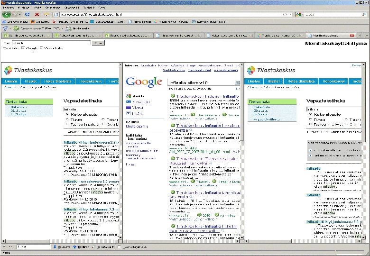370x256 pixels.
Task: Click the first Inflaatio result in right frame
Action: [314, 169]
